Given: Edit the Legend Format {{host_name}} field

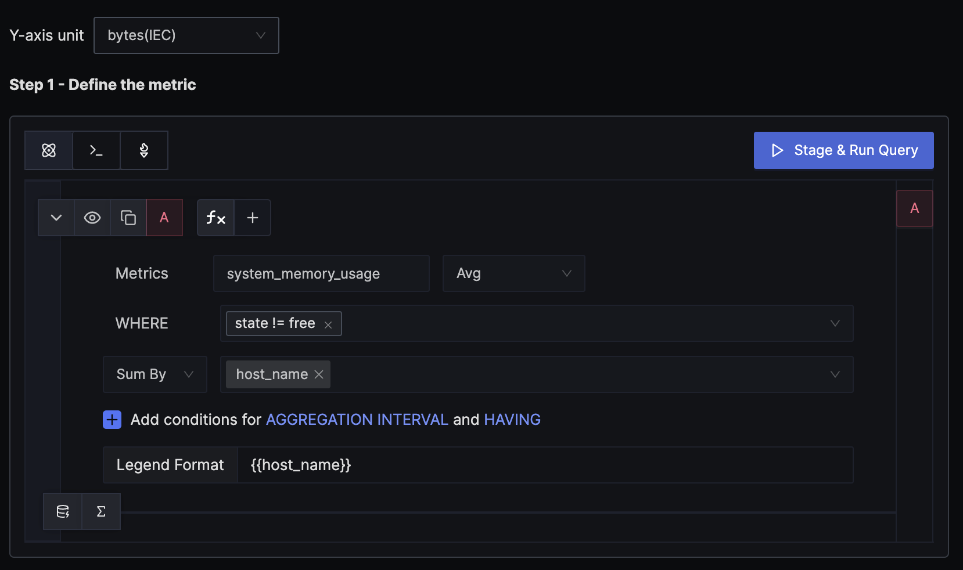Looking at the screenshot, I should coord(545,465).
